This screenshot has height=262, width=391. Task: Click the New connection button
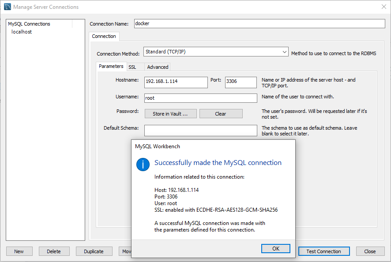19,251
